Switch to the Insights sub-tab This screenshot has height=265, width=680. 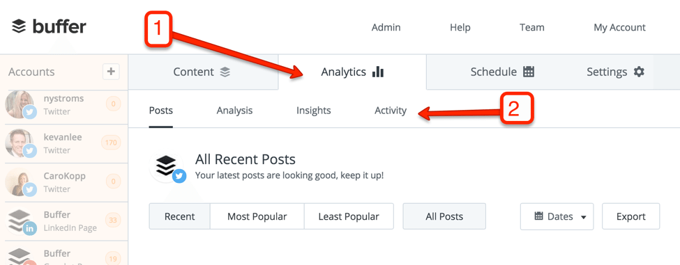[x=314, y=111]
